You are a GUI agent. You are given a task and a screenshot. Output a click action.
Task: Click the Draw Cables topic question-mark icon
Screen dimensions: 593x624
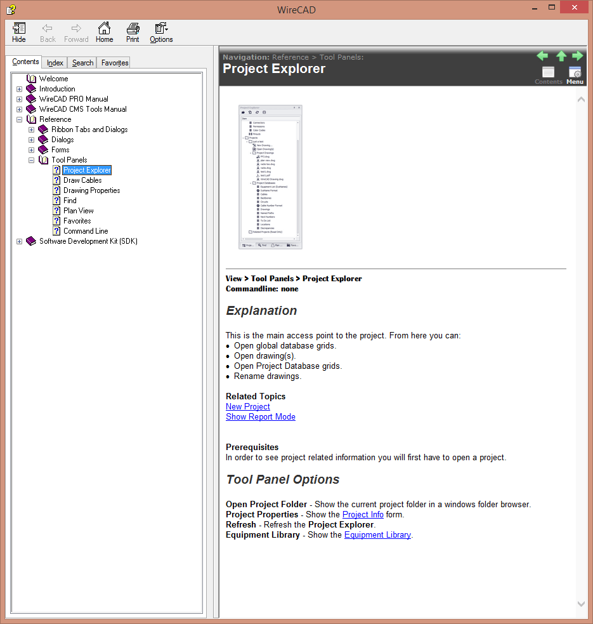57,180
